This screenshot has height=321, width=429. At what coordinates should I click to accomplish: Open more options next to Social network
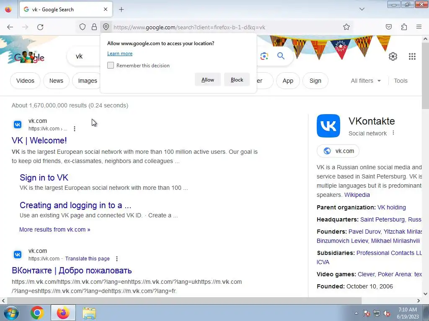click(393, 133)
